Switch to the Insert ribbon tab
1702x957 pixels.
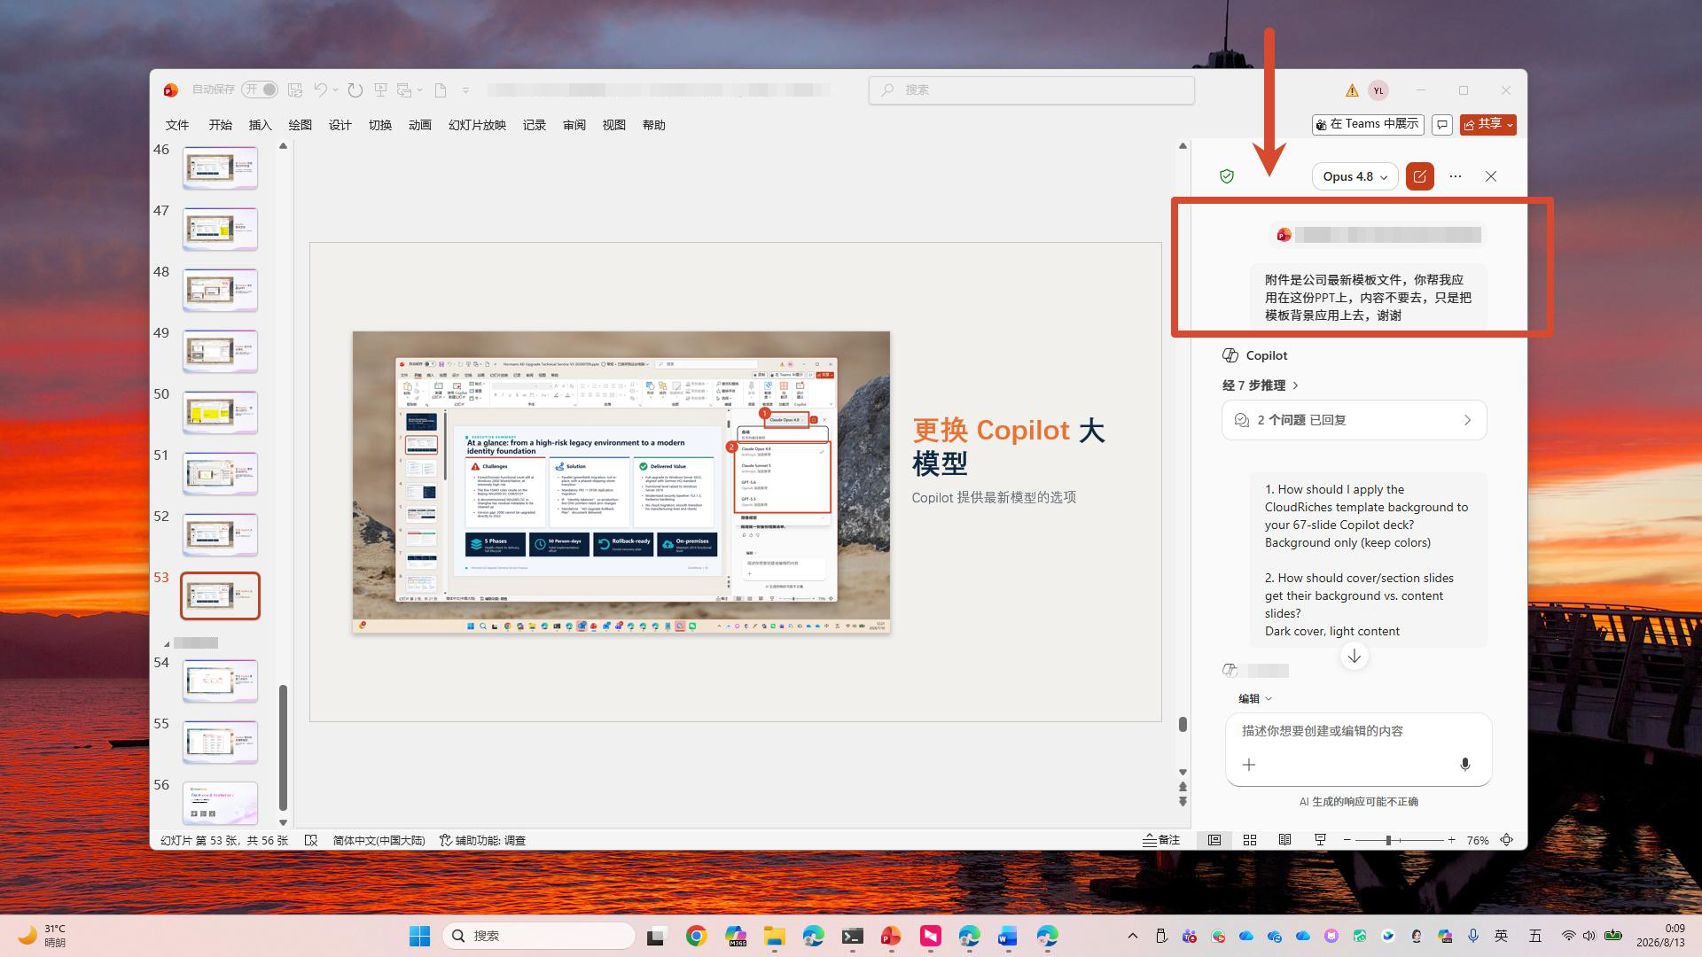260,125
